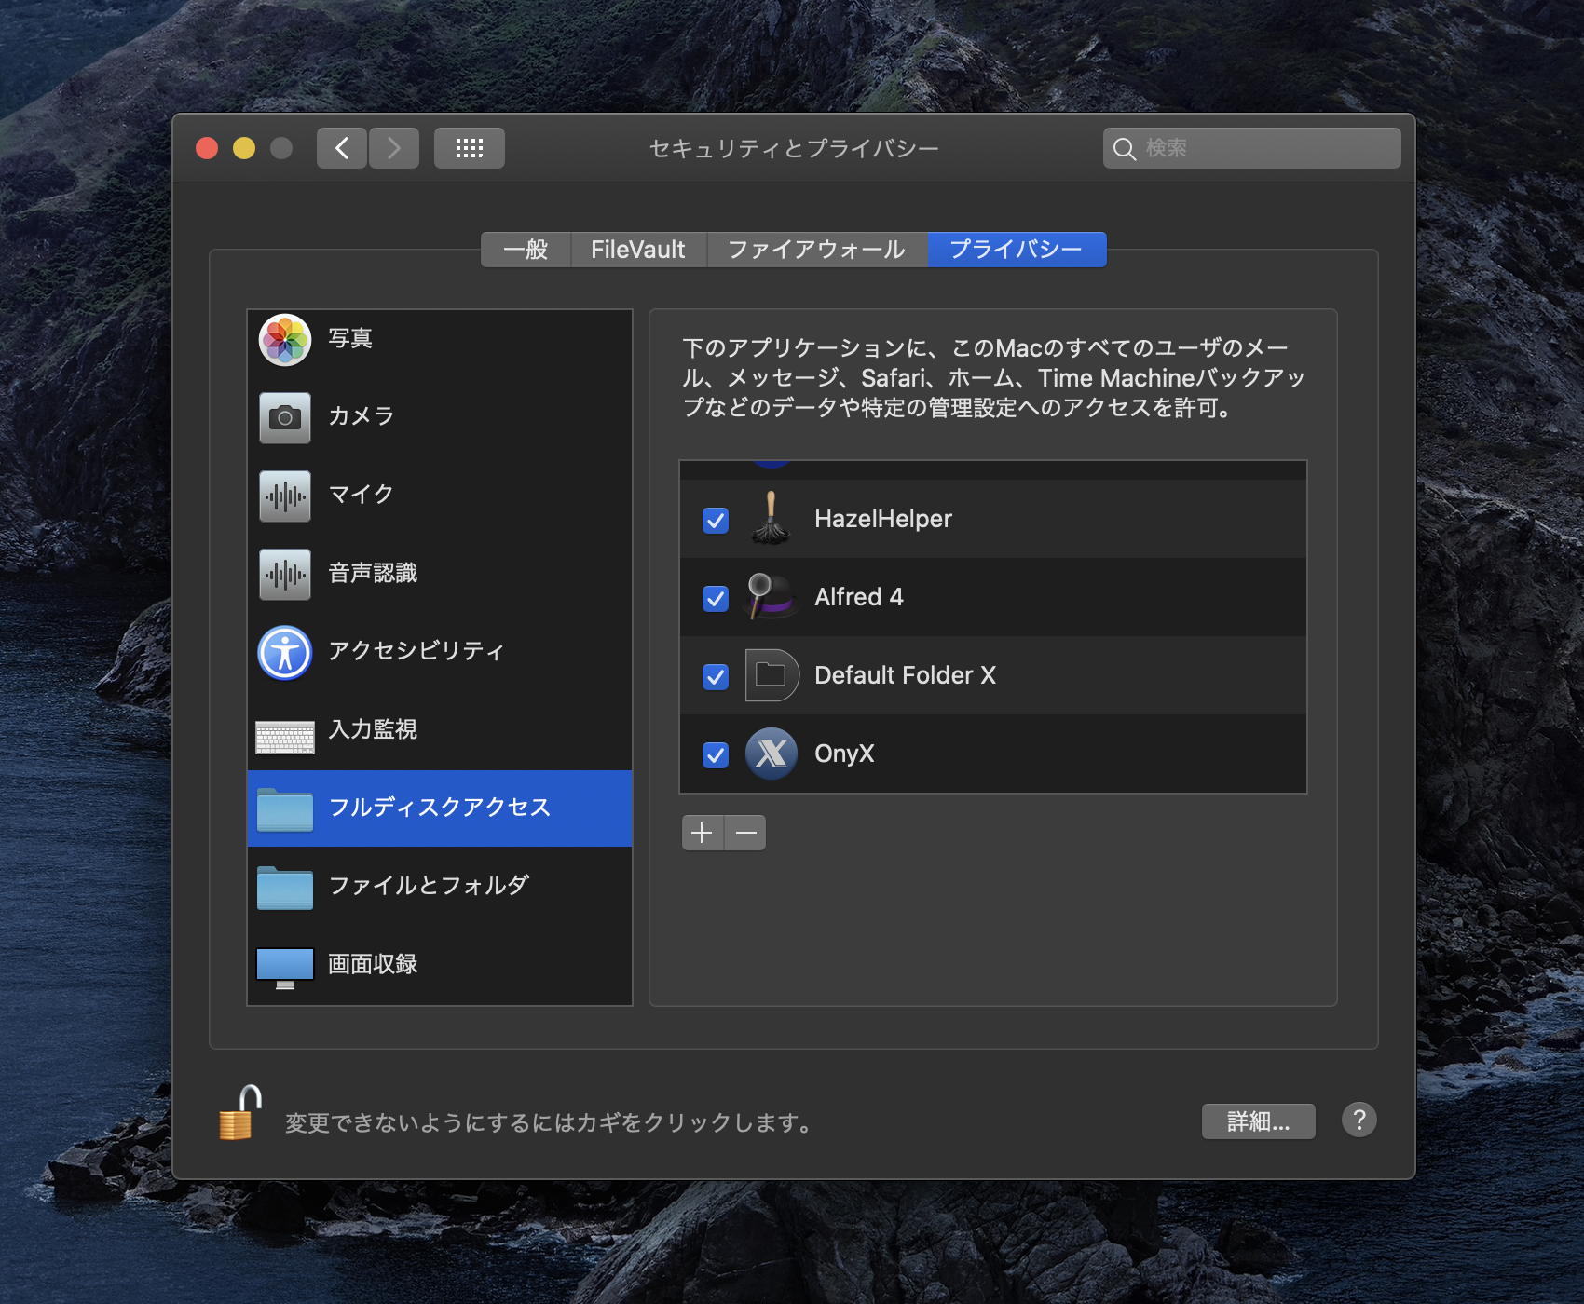1584x1304 pixels.
Task: Click the padlock to prevent changes
Action: 239,1113
